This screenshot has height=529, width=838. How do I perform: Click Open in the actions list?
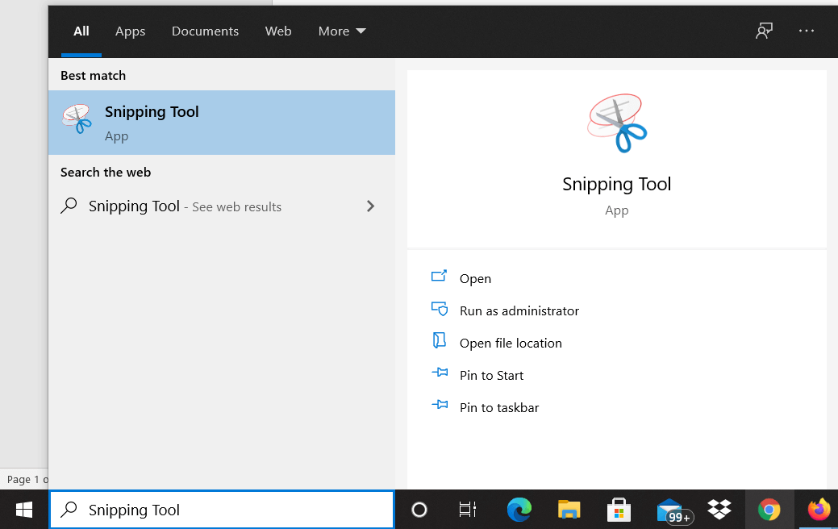[475, 278]
